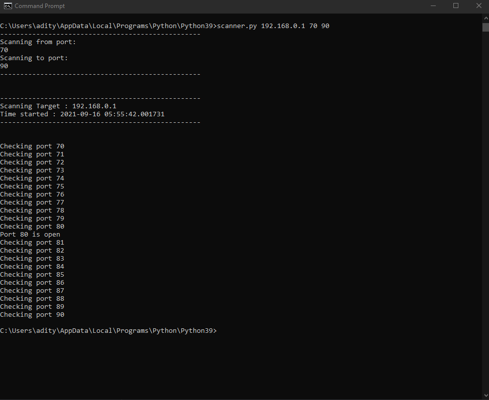Open the Command Prompt system menu icon
Screen dimensions: 489x400
coord(7,6)
